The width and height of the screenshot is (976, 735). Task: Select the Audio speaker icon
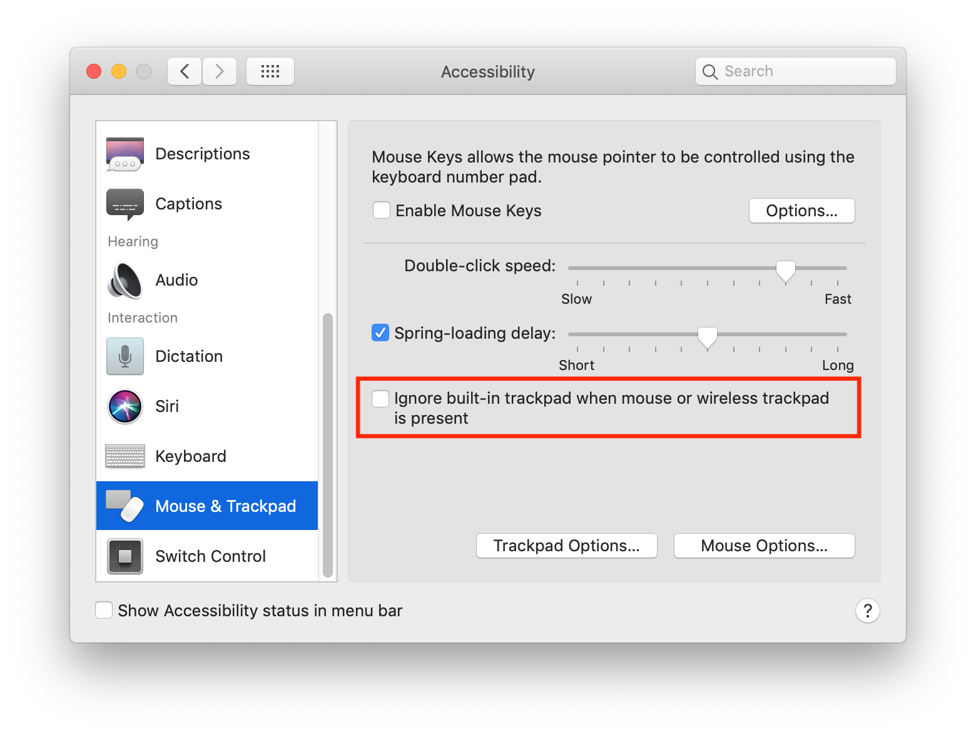coord(125,281)
